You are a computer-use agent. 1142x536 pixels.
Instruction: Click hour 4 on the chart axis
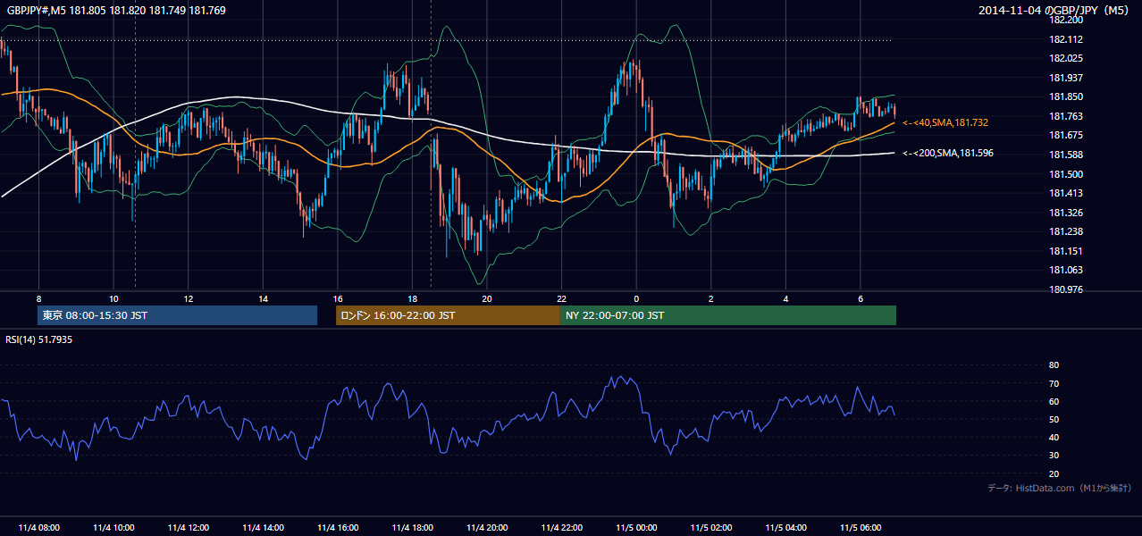785,298
